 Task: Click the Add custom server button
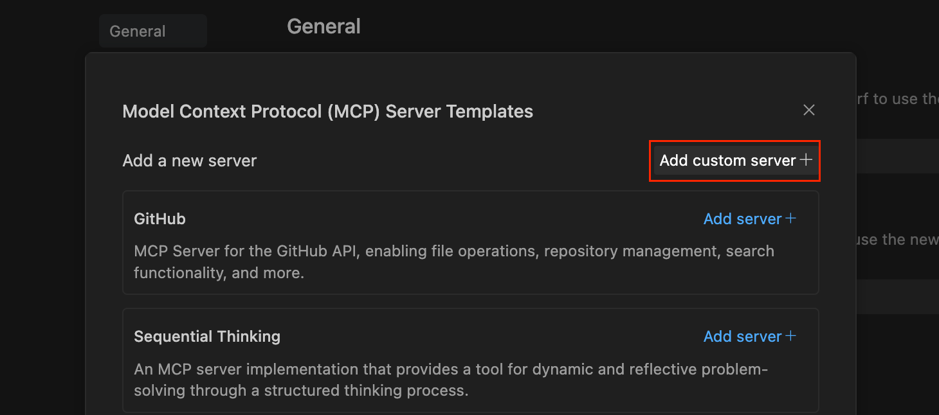[727, 161]
